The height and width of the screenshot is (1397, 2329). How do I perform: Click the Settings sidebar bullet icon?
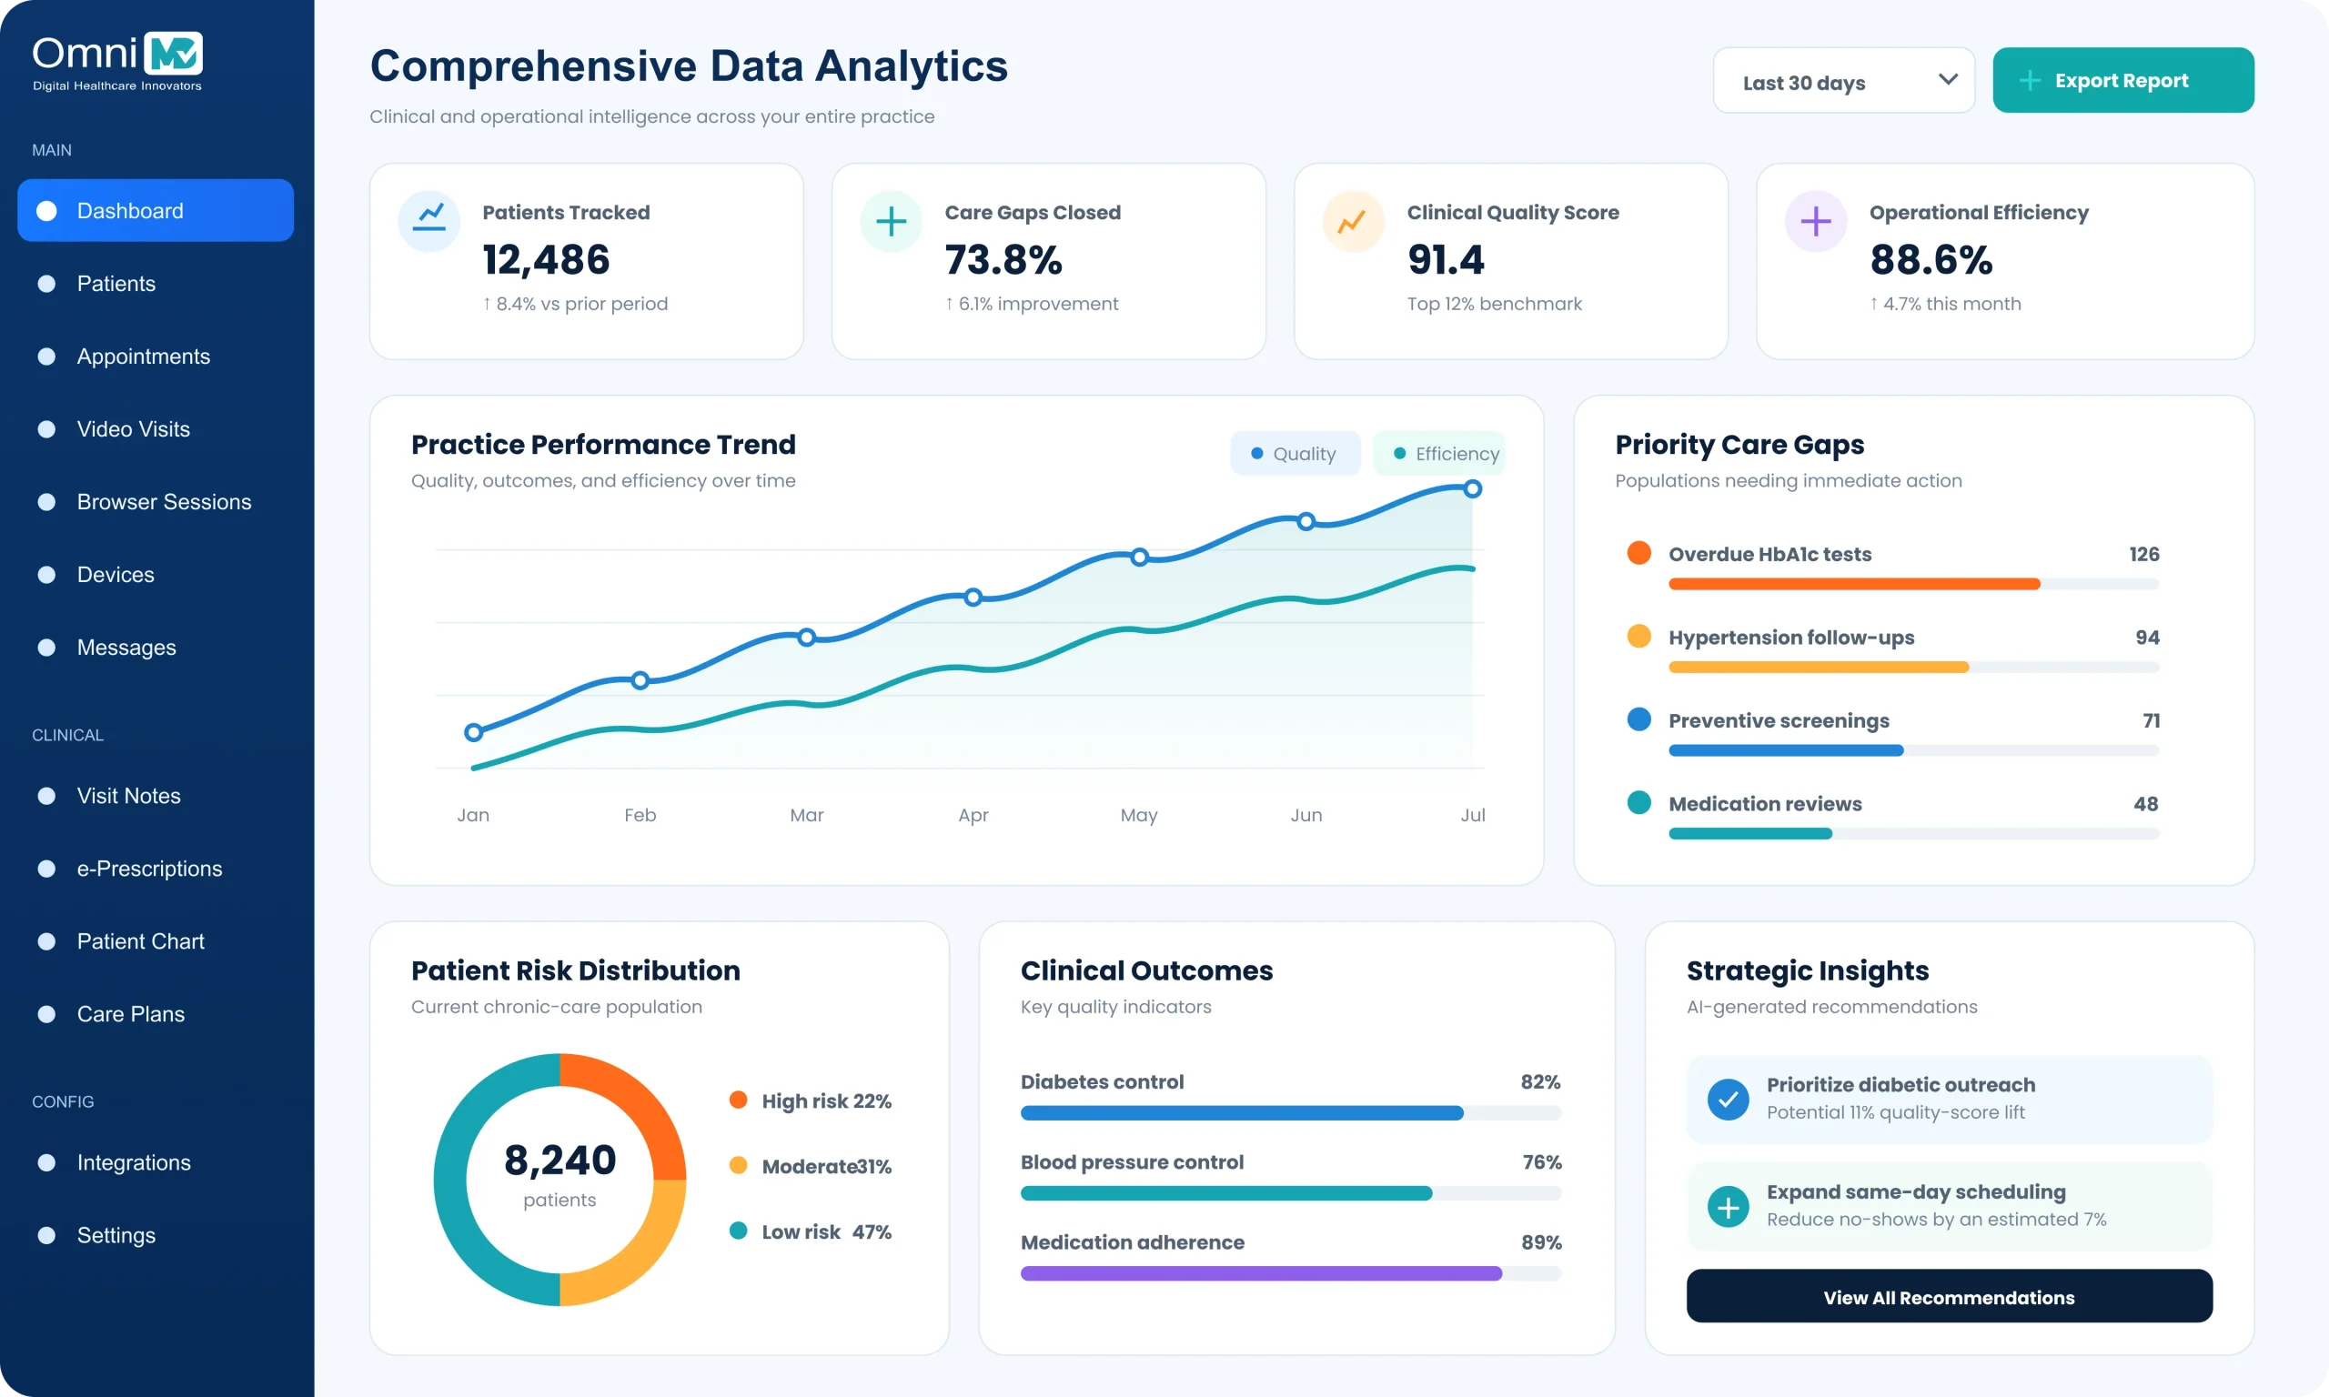pyautogui.click(x=46, y=1235)
